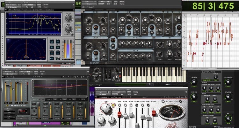Click the Spread knob under Early Reflections

coord(216,77)
